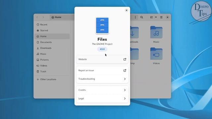Screen dimensions: 212x119
Task: Select the Music folder icon
Action: [156, 32]
